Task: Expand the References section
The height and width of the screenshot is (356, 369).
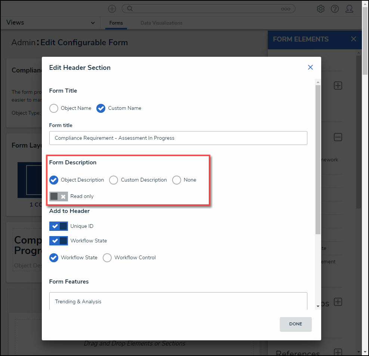Action: [338, 352]
